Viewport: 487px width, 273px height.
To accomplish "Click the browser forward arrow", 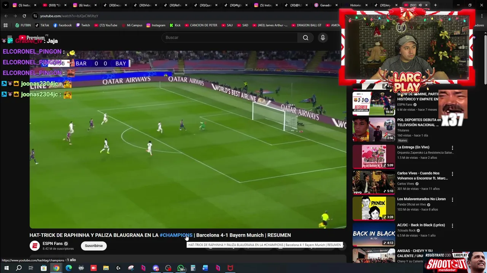I will [x=15, y=16].
